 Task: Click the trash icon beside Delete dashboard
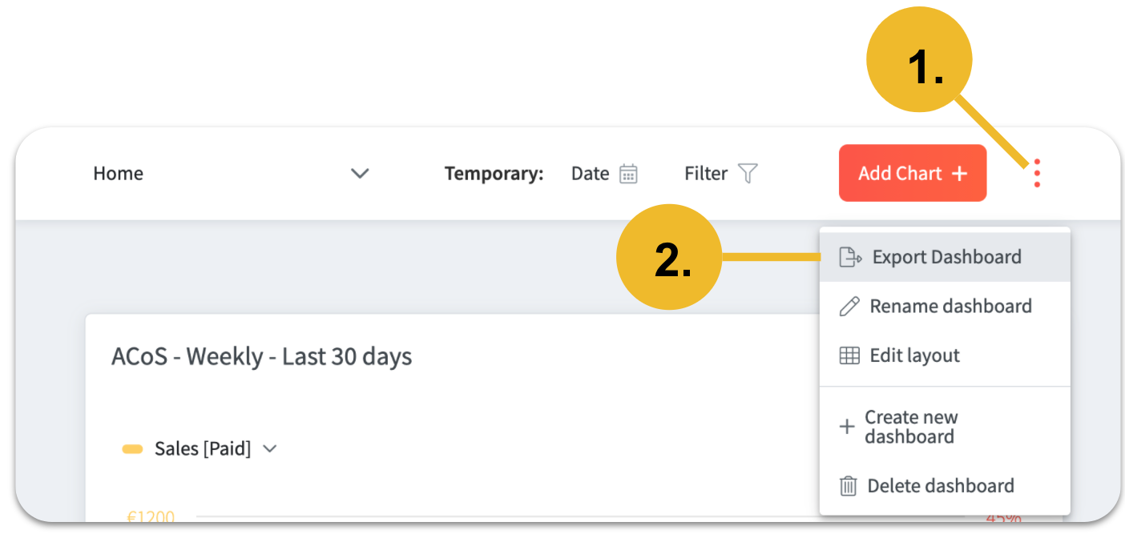click(x=848, y=486)
